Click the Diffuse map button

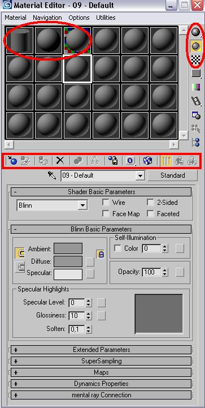(90, 261)
